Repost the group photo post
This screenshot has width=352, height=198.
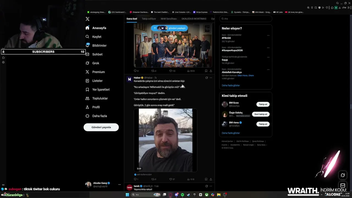154,71
